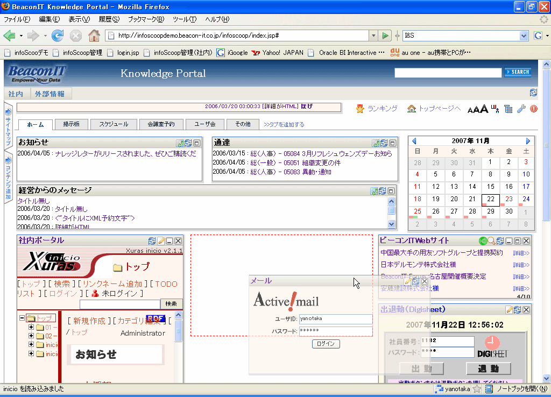
Task: Open the ランキング star icon
Action: click(360, 109)
